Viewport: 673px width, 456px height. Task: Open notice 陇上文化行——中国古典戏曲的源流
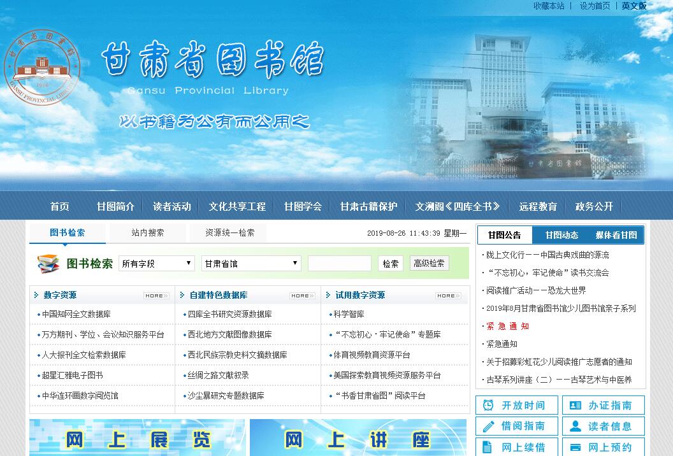point(547,255)
